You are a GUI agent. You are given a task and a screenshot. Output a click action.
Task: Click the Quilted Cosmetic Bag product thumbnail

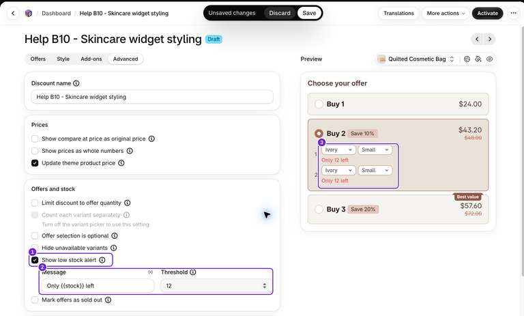click(381, 59)
